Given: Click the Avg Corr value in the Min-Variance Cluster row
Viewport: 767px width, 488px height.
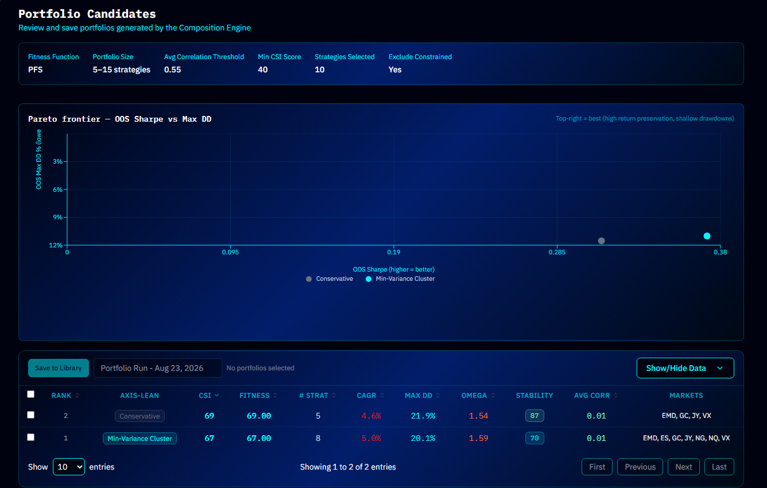Looking at the screenshot, I should point(596,438).
